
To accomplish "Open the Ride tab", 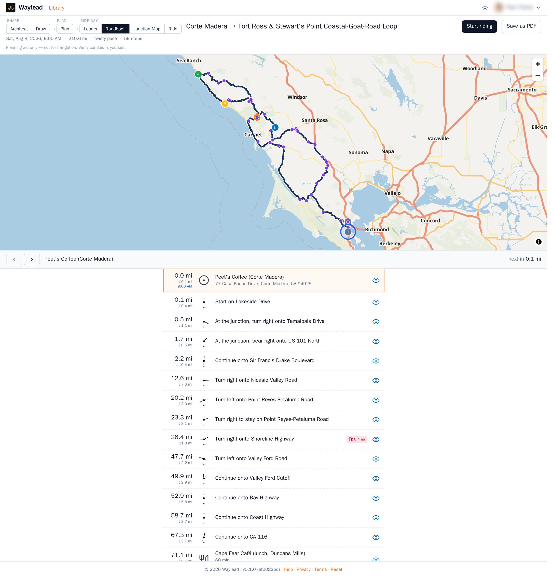I will 173,29.
